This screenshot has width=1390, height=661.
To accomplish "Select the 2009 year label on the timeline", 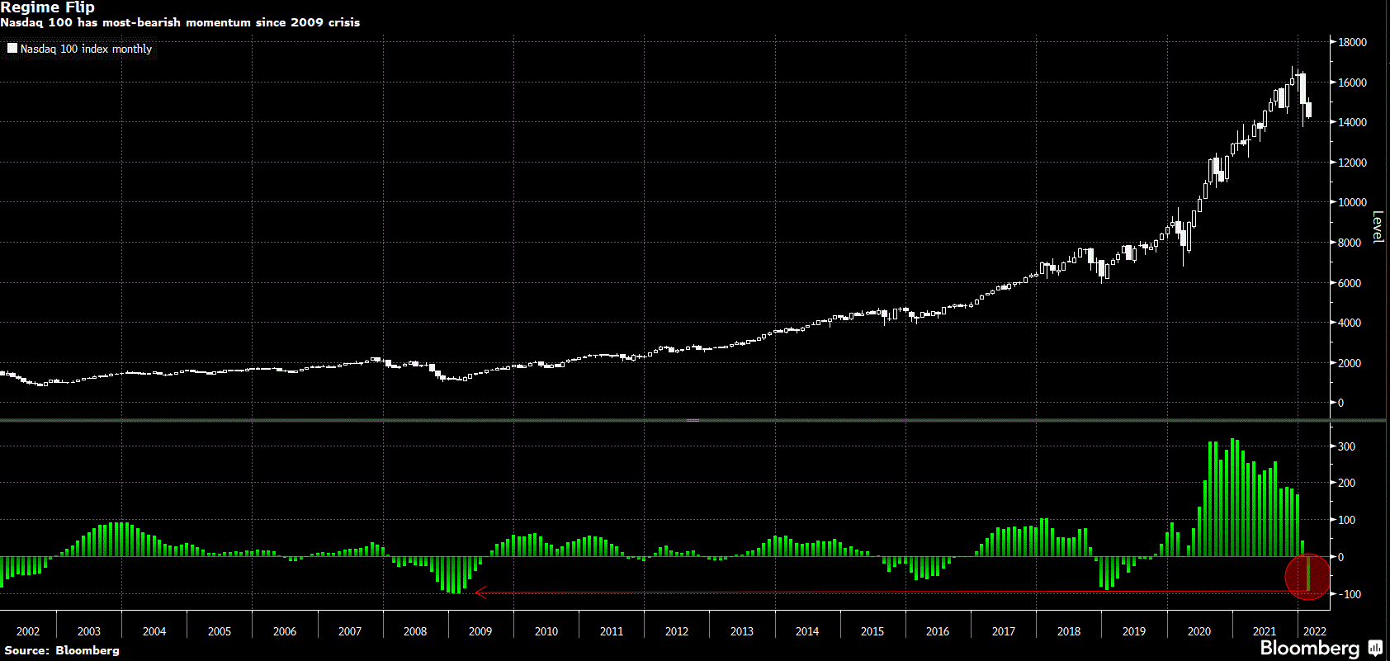I will (x=480, y=631).
